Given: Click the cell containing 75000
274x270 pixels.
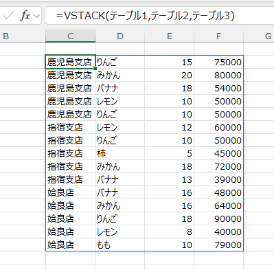Looking at the screenshot, I should tap(219, 62).
